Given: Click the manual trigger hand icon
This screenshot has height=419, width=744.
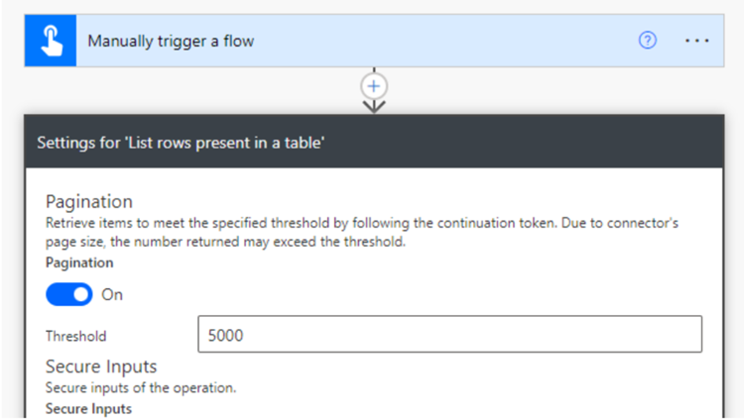Looking at the screenshot, I should tap(51, 41).
